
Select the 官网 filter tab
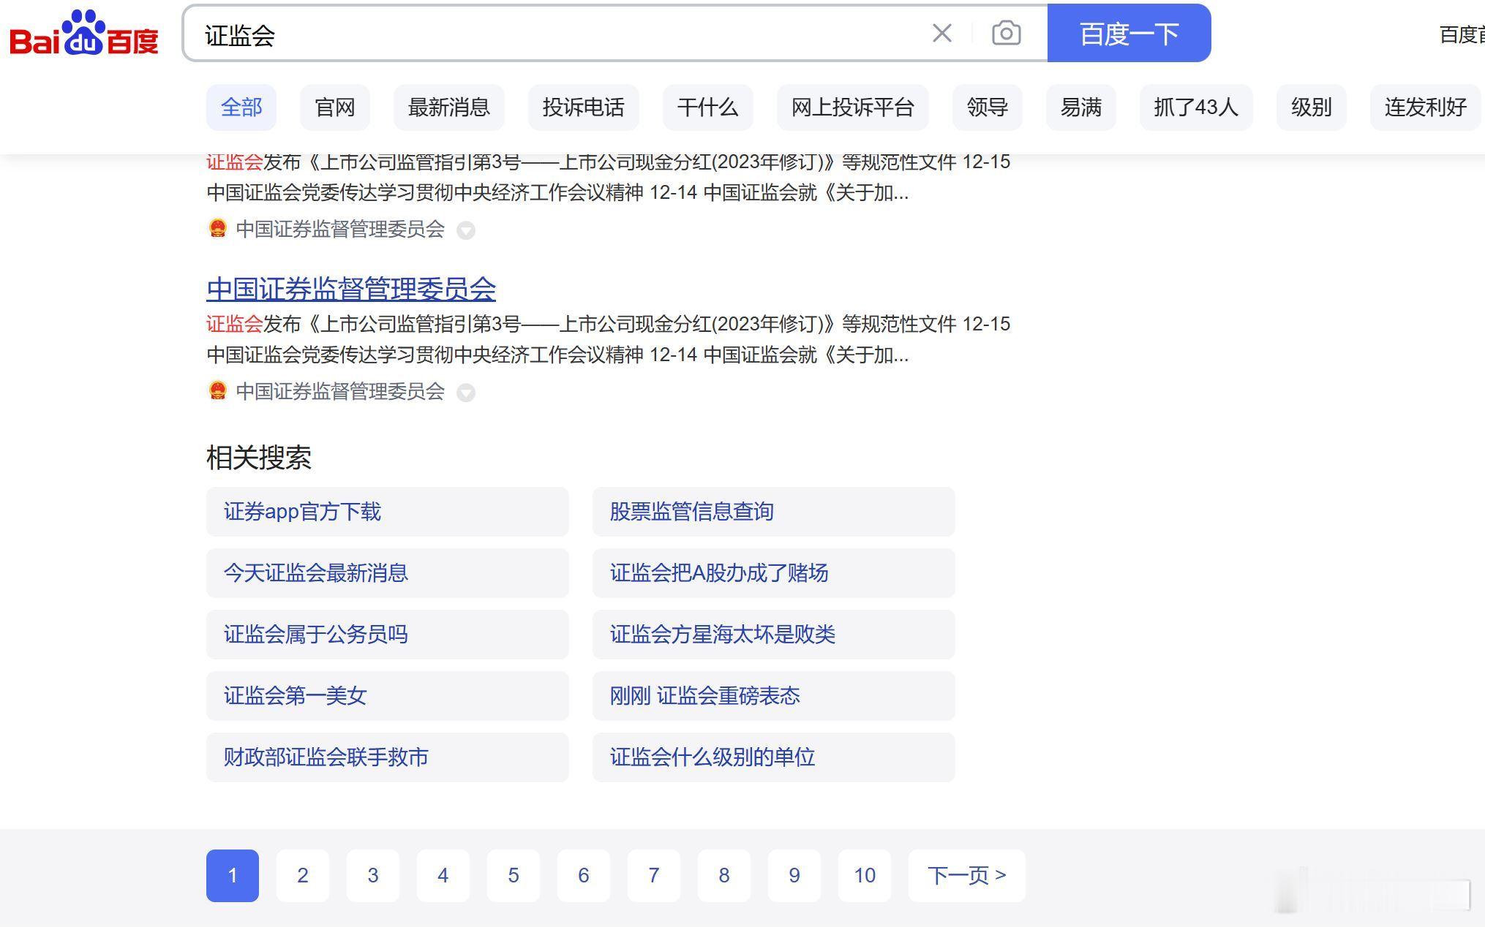(x=335, y=107)
